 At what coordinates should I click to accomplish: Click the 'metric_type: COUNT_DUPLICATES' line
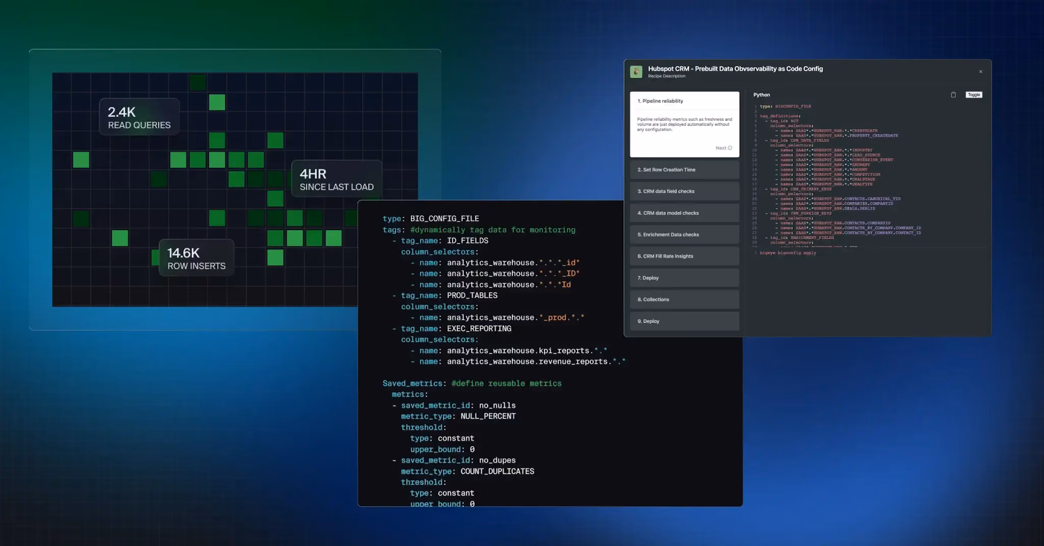coord(467,472)
